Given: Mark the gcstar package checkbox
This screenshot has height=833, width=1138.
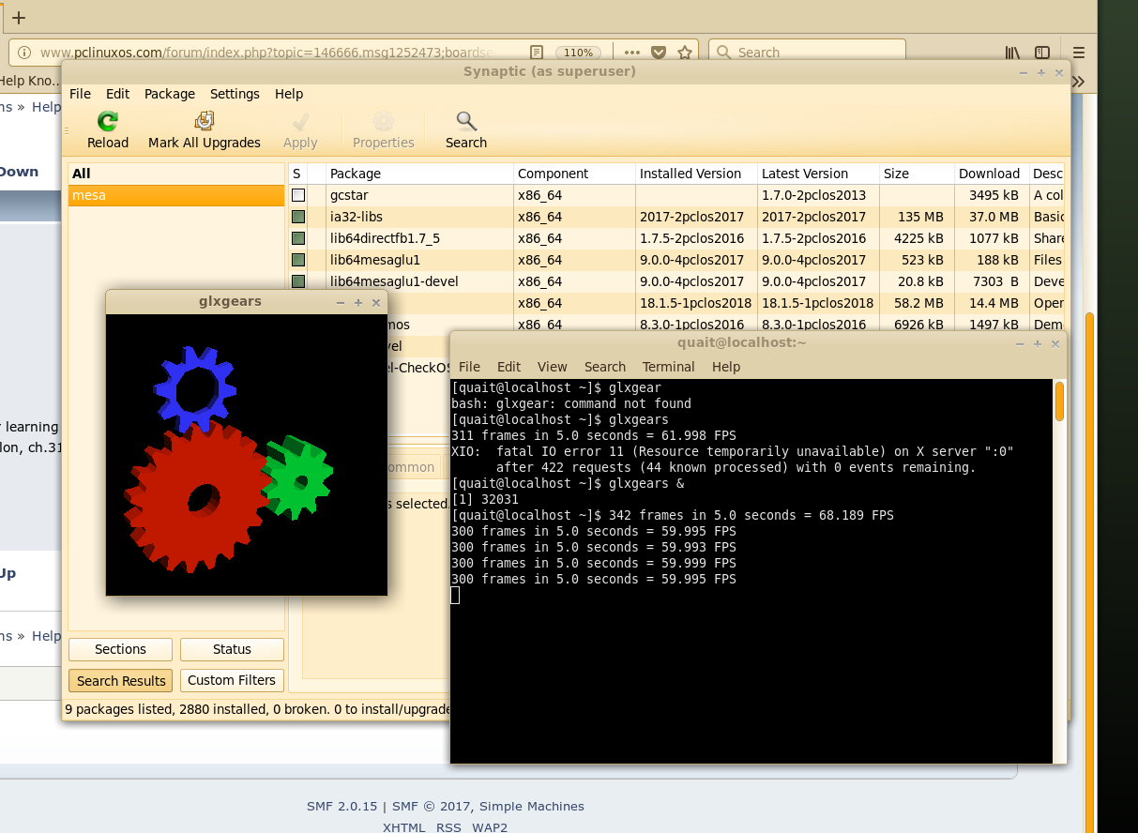Looking at the screenshot, I should point(298,195).
